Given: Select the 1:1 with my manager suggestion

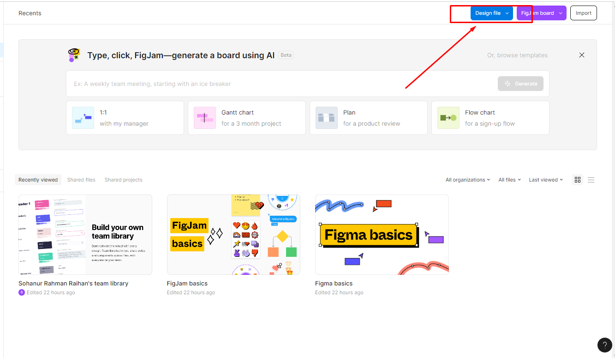Looking at the screenshot, I should [x=125, y=118].
